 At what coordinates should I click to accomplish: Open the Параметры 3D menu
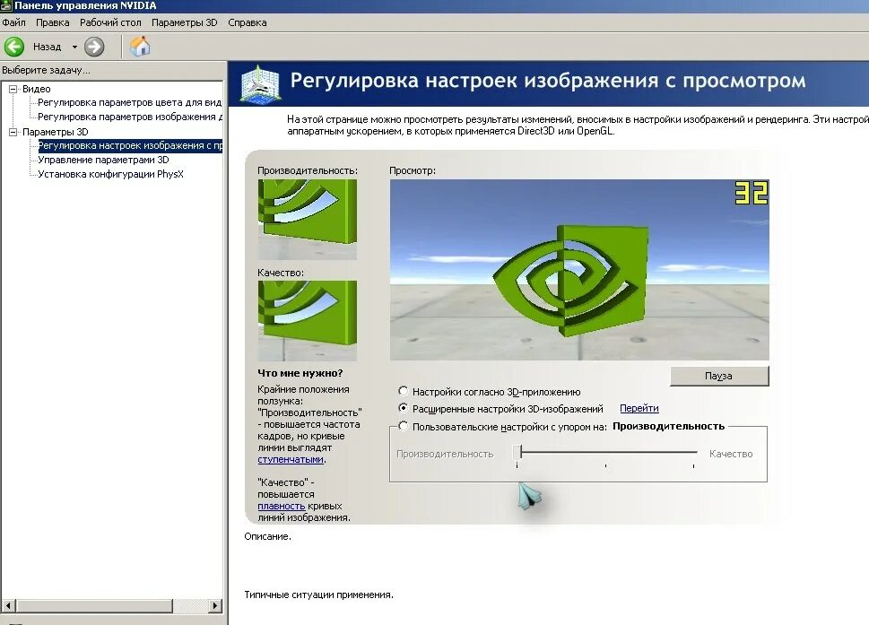click(x=184, y=22)
